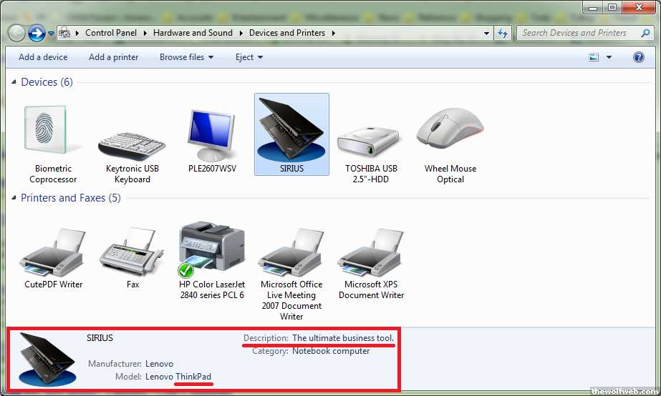This screenshot has width=661, height=396.
Task: Open the Browse files dropdown
Action: pos(186,57)
